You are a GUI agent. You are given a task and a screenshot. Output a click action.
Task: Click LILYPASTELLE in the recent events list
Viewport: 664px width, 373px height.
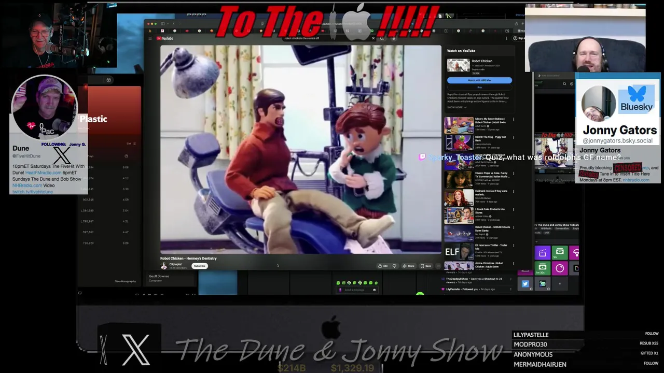[x=531, y=335]
